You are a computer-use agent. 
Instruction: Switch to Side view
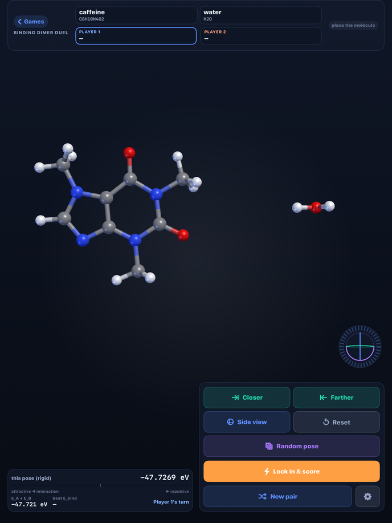tap(247, 422)
